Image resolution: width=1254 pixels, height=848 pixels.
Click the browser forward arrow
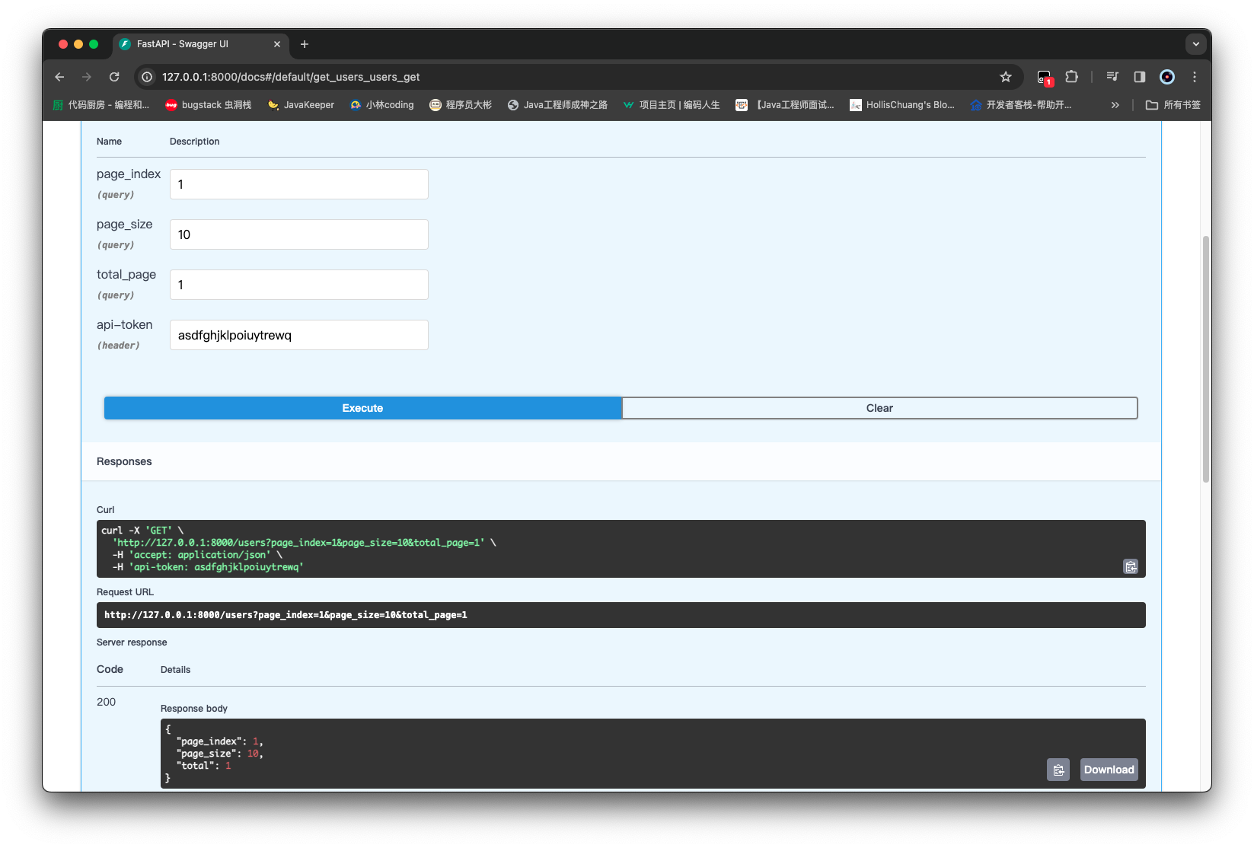pos(87,77)
